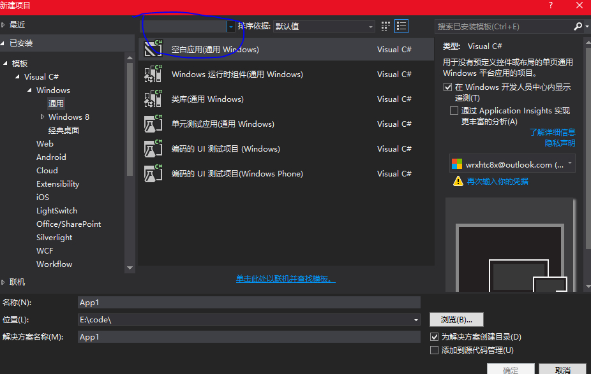Close the 新建项目 dialog
The width and height of the screenshot is (591, 374).
580,5
